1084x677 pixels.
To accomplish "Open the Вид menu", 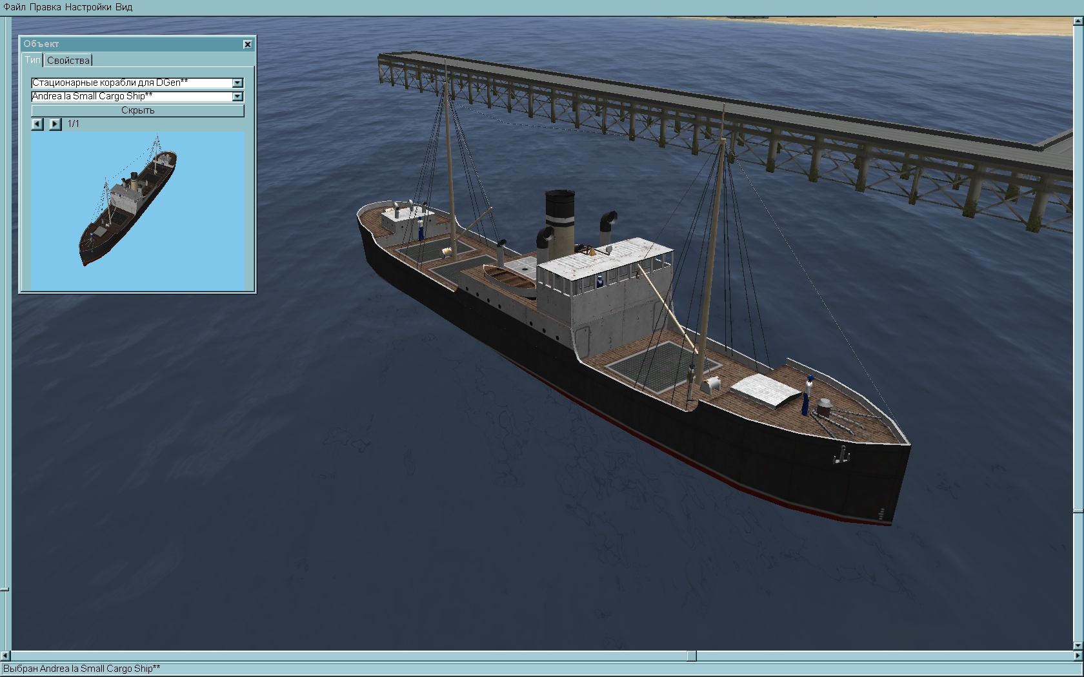I will pyautogui.click(x=124, y=7).
